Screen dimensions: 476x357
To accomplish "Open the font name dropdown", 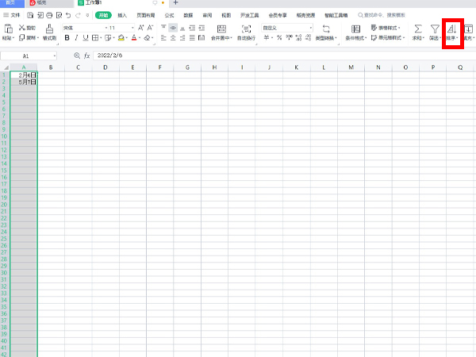I will tap(106, 28).
